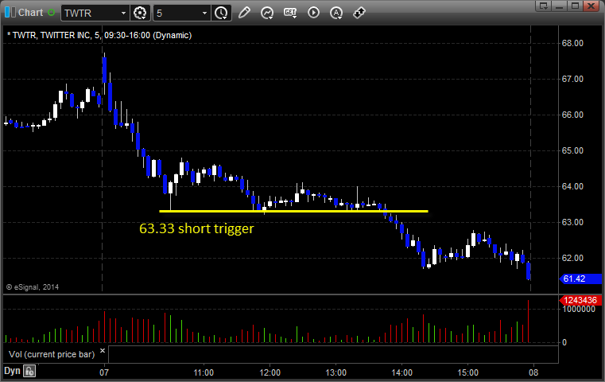Click the 08 date axis label
The width and height of the screenshot is (605, 382).
coord(533,372)
